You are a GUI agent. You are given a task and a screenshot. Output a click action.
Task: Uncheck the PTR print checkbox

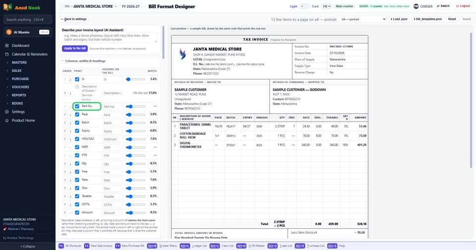(x=77, y=156)
